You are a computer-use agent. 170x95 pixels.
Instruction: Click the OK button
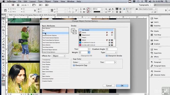click(122, 85)
